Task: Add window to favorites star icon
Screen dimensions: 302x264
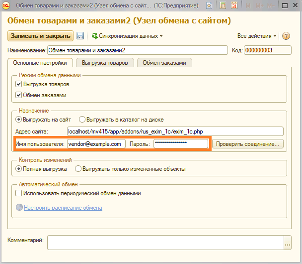Action: [x=209, y=5]
